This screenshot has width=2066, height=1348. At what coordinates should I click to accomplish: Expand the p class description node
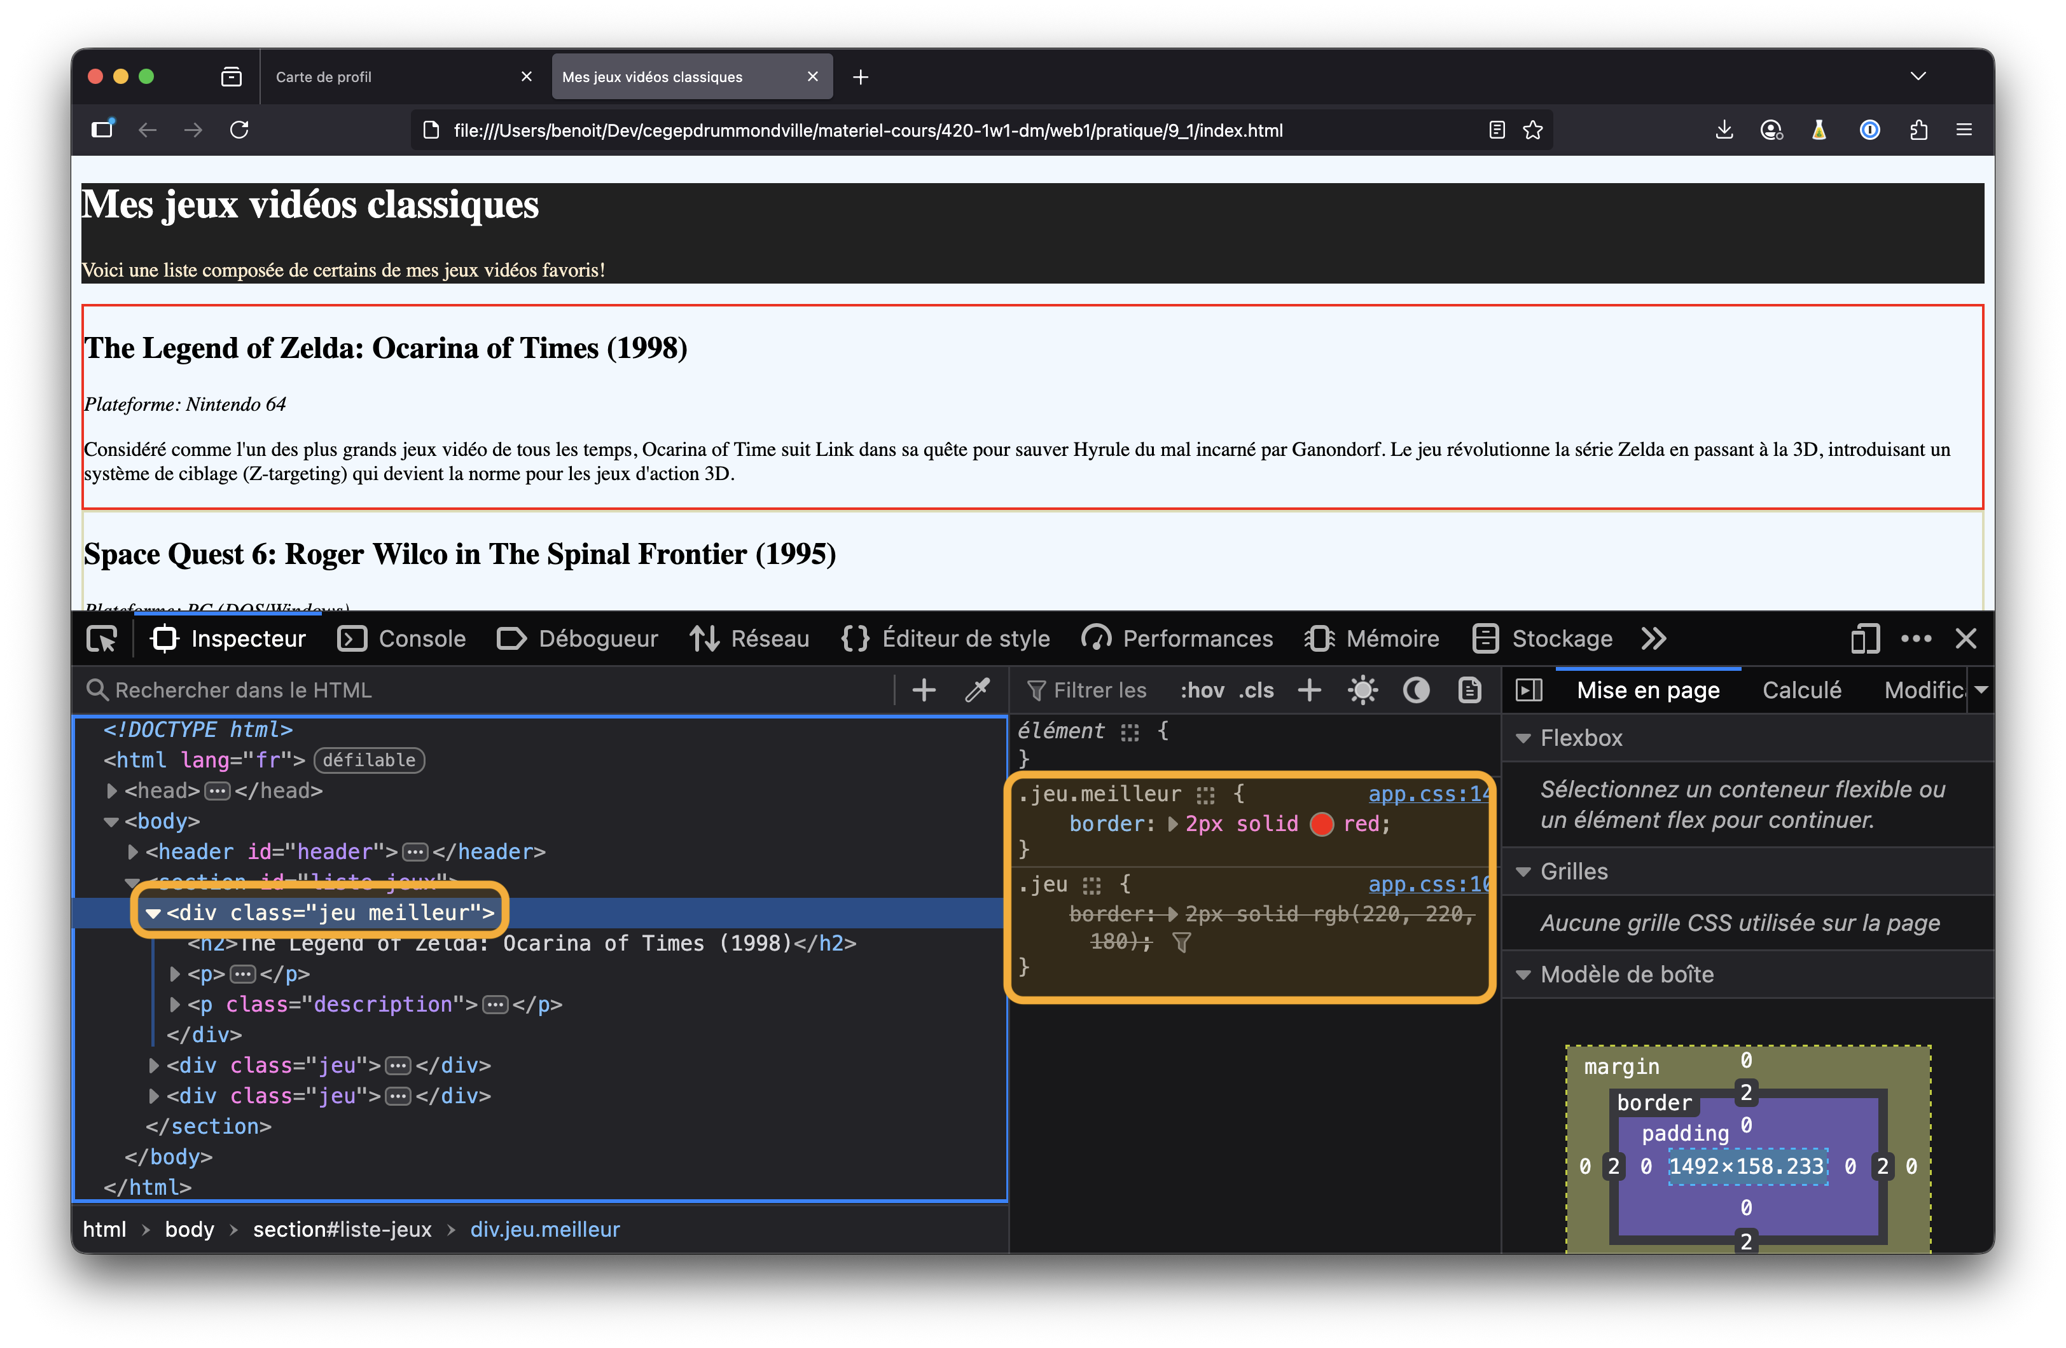[176, 1004]
